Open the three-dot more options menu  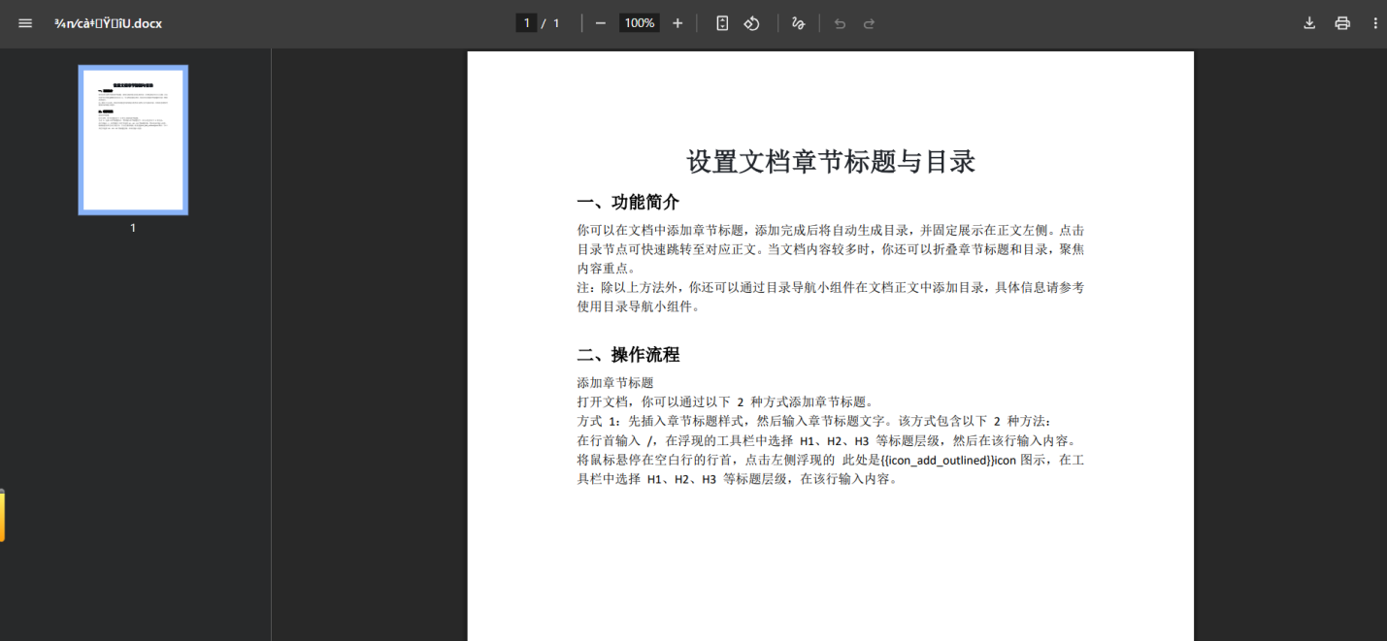click(x=1375, y=22)
